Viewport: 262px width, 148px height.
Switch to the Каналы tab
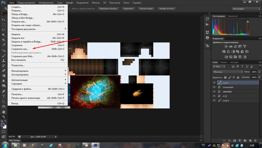(x=223, y=62)
